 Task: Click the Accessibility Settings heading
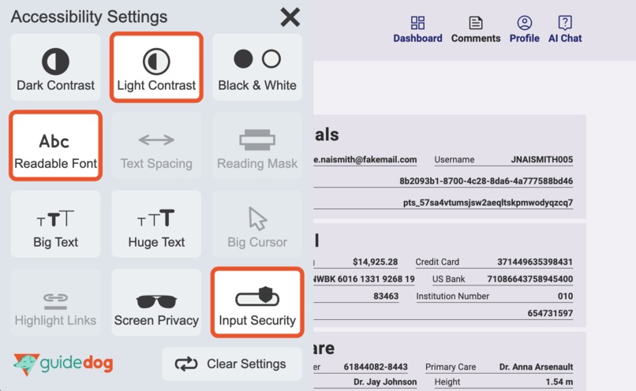89,17
